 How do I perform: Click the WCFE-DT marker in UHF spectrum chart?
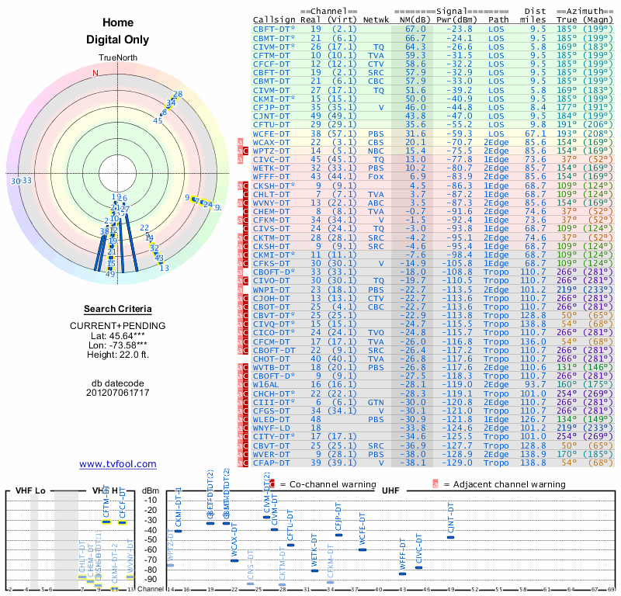tap(363, 549)
